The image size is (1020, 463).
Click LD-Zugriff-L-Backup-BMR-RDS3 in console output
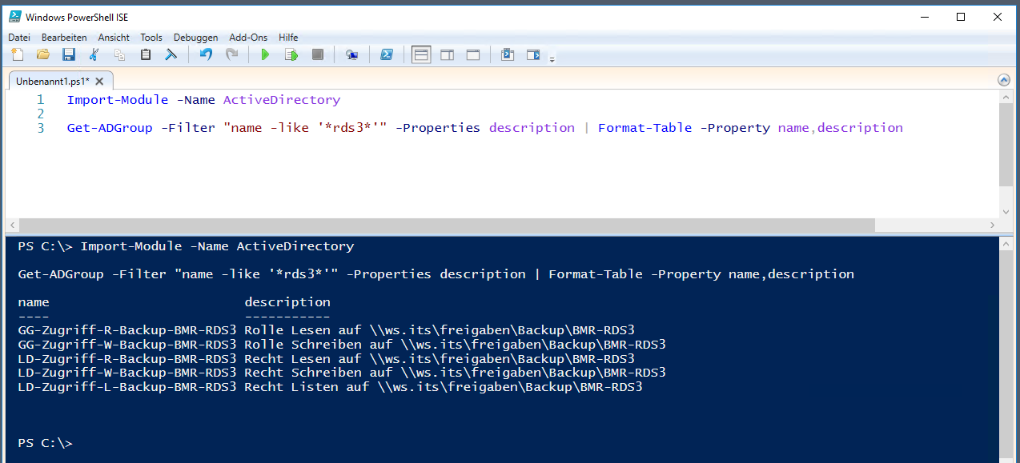click(127, 387)
